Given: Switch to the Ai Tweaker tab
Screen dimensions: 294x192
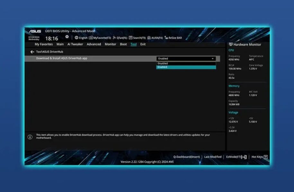Looking at the screenshot, I should pyautogui.click(x=75, y=44).
